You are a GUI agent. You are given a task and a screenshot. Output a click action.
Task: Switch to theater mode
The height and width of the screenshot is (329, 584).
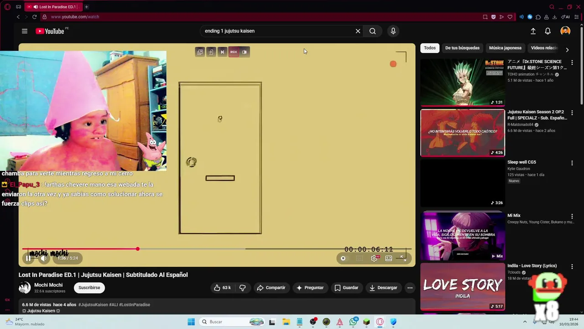click(389, 258)
